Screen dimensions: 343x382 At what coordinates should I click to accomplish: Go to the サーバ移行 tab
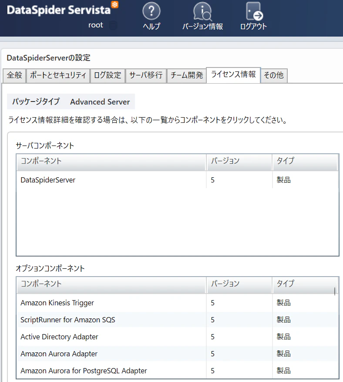[146, 75]
